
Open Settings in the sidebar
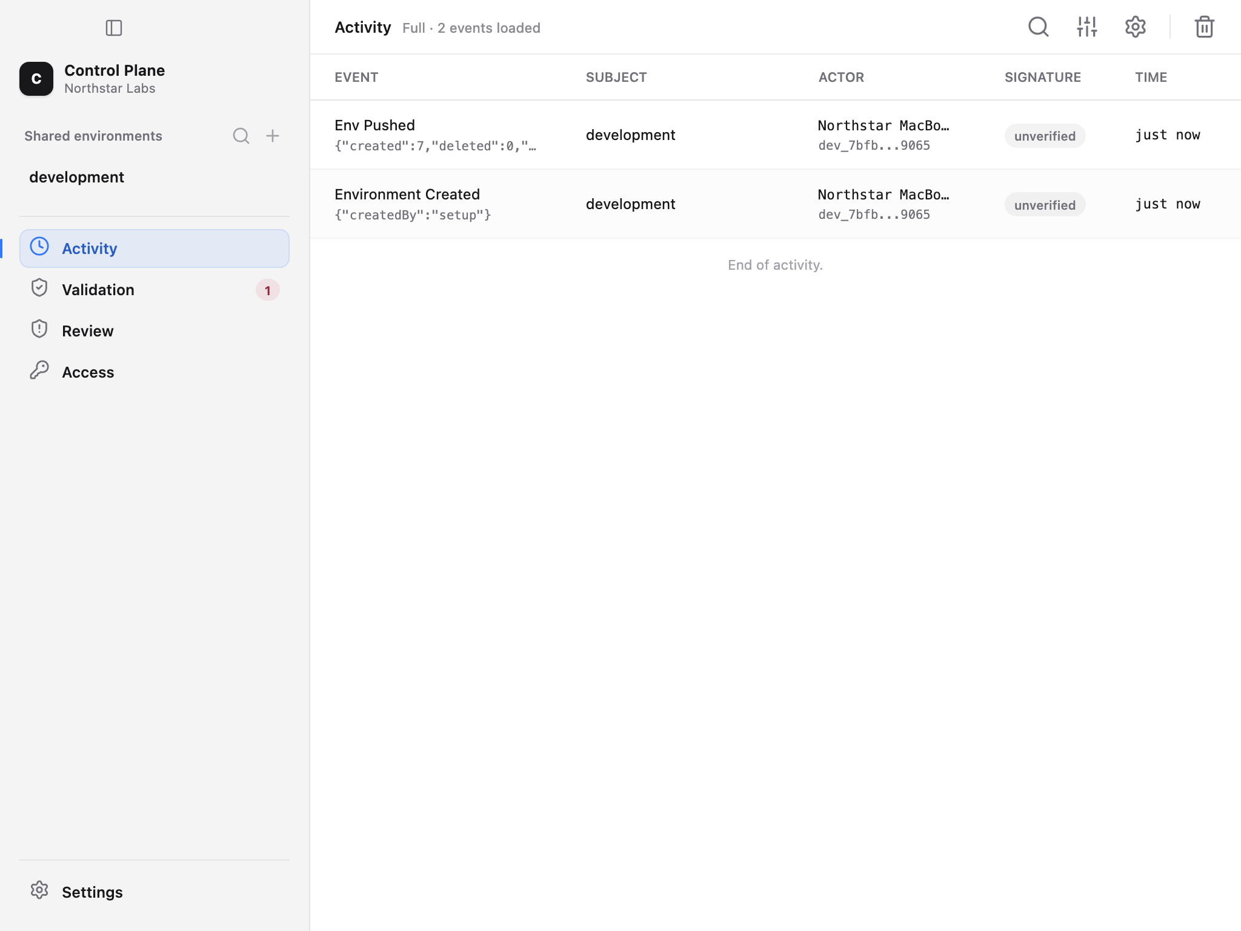click(x=155, y=892)
